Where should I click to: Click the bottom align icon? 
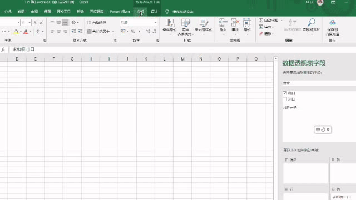65,22
